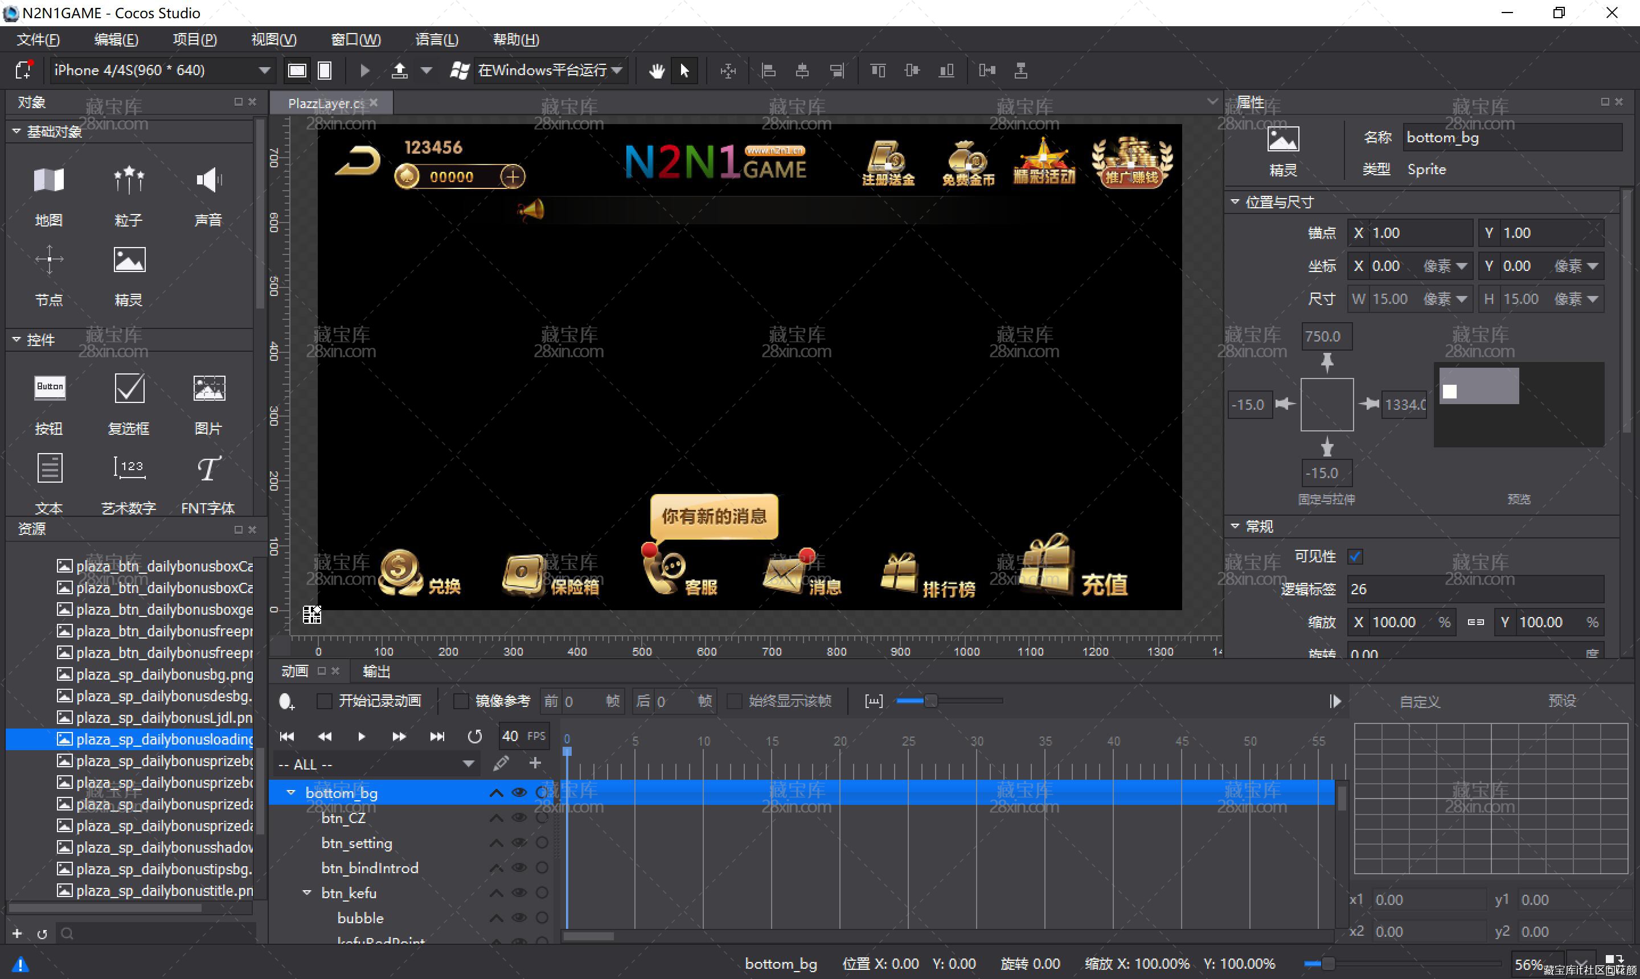Open the Preset (预设) easing tab

pos(1562,701)
